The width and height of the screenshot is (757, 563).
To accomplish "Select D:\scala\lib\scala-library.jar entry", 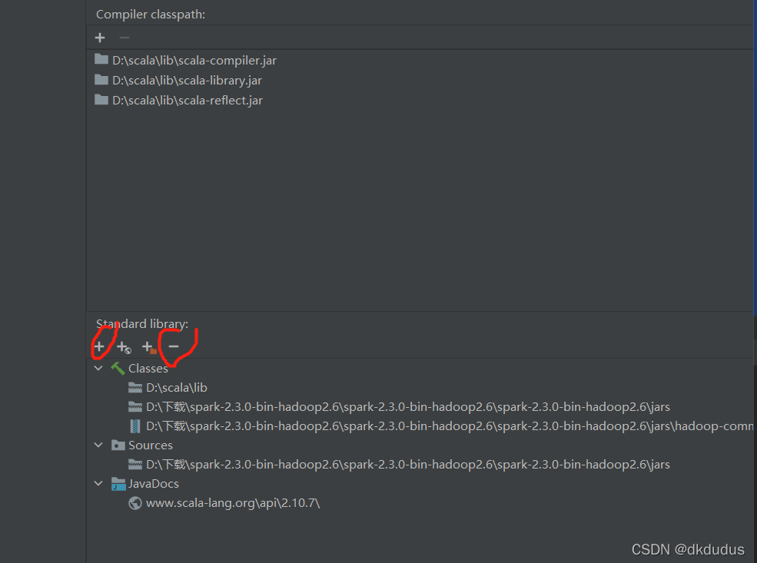I will [x=188, y=81].
